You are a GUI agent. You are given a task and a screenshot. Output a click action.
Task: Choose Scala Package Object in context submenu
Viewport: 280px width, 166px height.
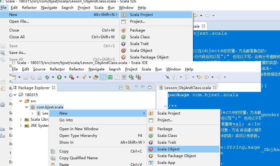pyautogui.click(x=183, y=156)
